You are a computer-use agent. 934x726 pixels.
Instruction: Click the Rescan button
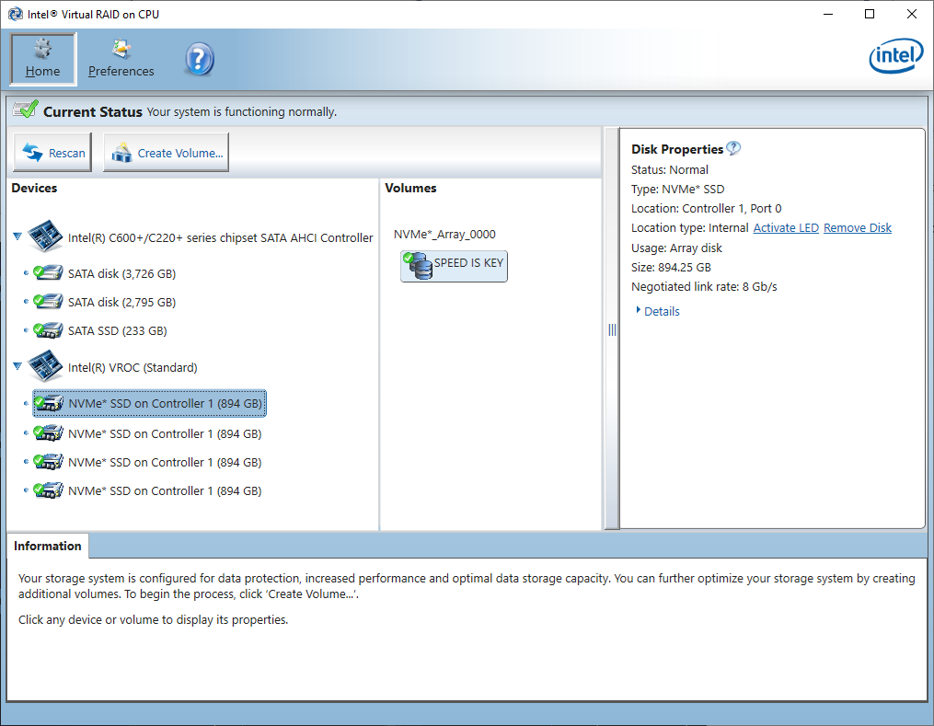click(53, 154)
